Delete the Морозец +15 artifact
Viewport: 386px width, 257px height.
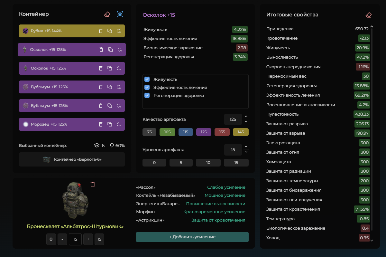(100, 124)
